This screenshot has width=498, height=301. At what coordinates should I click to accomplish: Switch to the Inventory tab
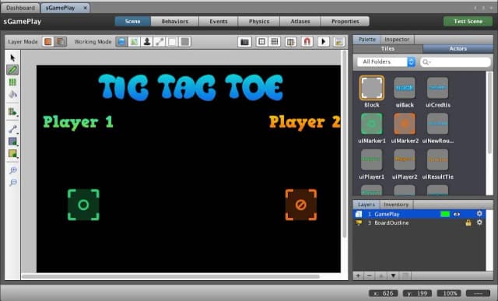point(396,205)
